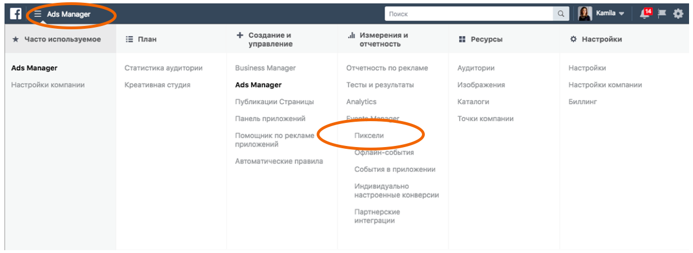Screen dimensions: 693x253
Task: Click the Измерения и отчетность header text
Action: pyautogui.click(x=384, y=39)
